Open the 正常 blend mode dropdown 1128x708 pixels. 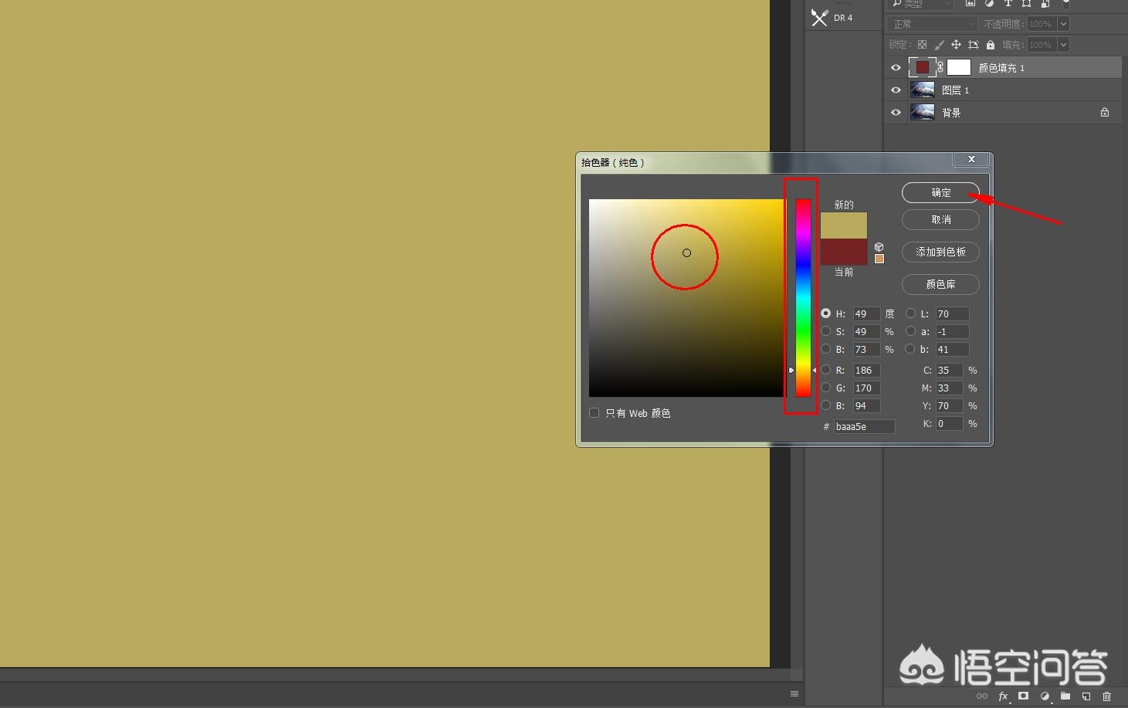[932, 24]
